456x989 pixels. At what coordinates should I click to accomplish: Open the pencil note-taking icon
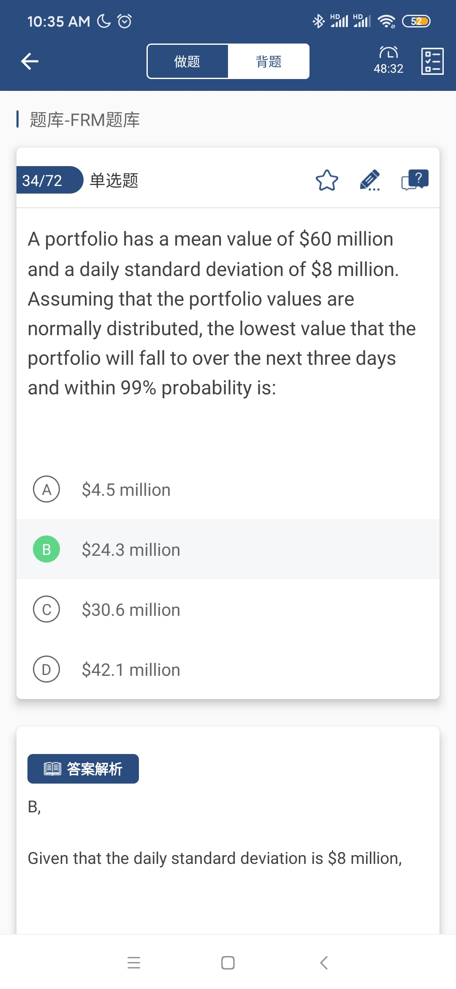coord(370,180)
